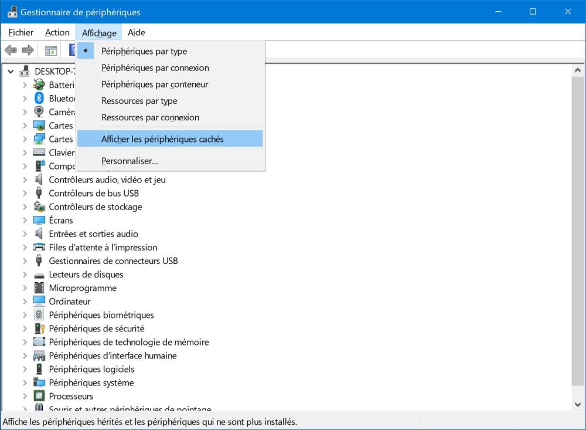Open the Aide menu
Image resolution: width=586 pixels, height=430 pixels.
(137, 33)
